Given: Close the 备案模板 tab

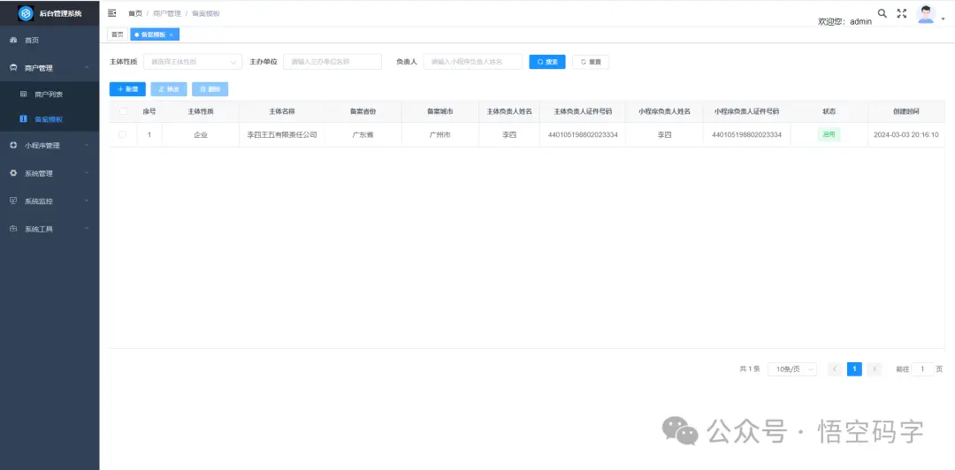Looking at the screenshot, I should tap(172, 35).
